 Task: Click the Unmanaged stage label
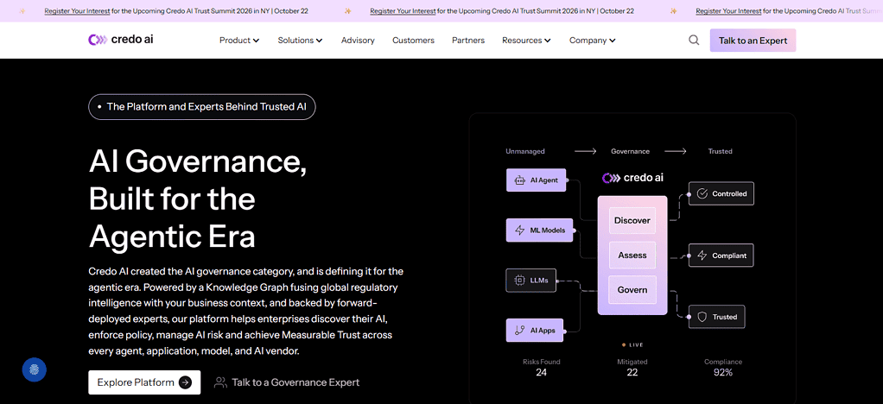coord(524,151)
